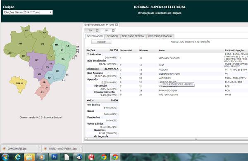
Task: Click candidate name RAIMUNDO SENA
Action: click(168, 90)
